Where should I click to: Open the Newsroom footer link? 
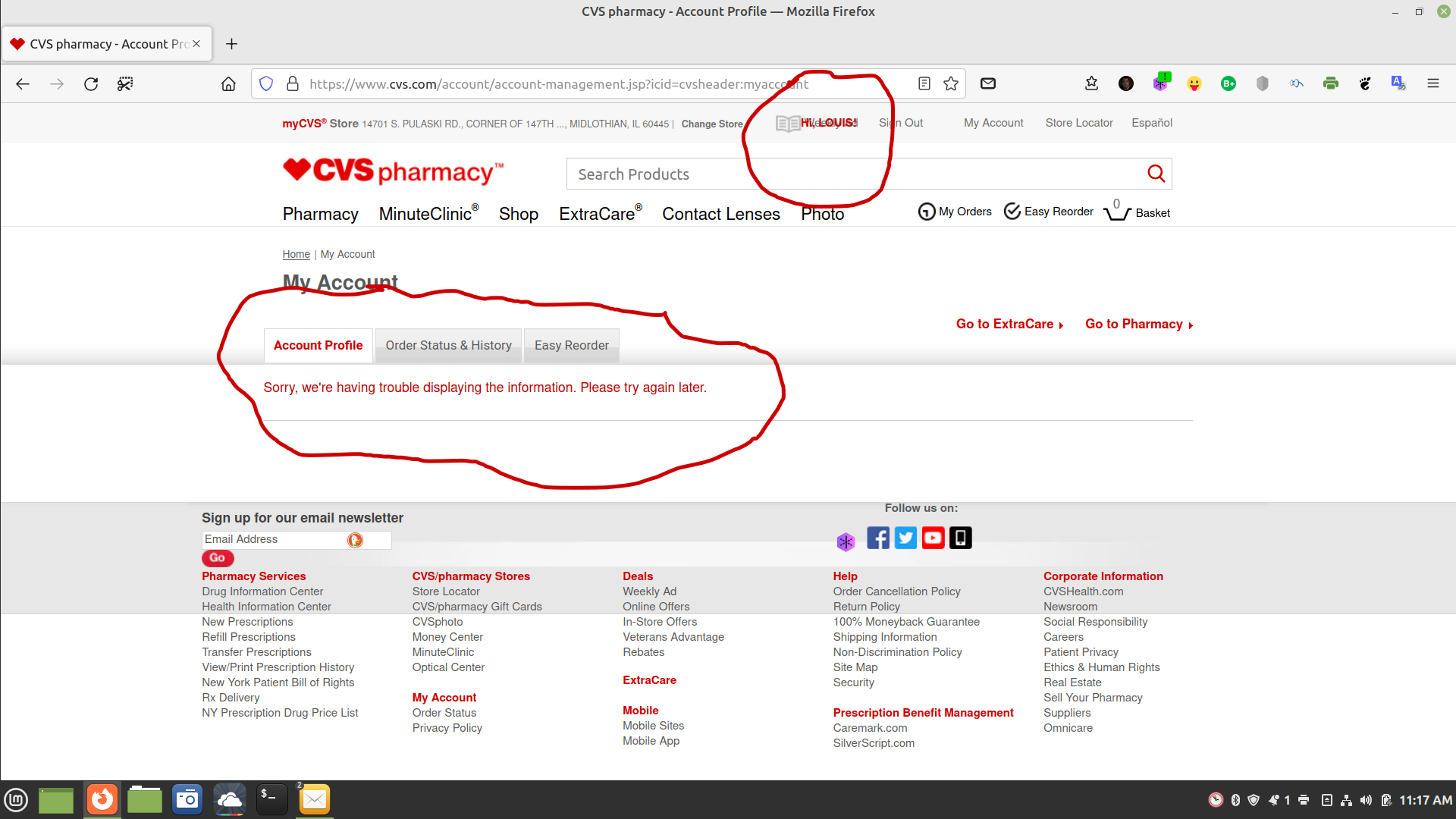(1070, 607)
